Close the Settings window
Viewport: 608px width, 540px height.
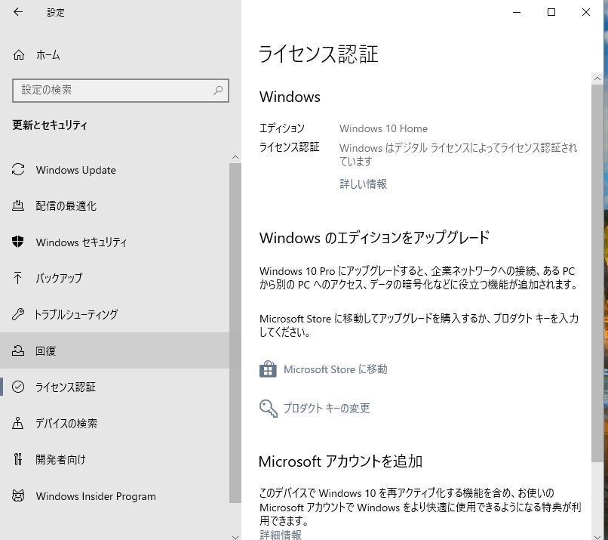[586, 12]
